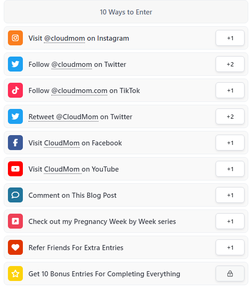Viewport: 252px width, 288px height.
Task: Click +2 button for Follow on Twitter
Action: pyautogui.click(x=230, y=64)
